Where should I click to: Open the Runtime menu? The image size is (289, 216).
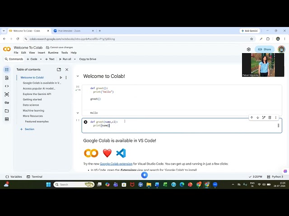click(x=53, y=53)
